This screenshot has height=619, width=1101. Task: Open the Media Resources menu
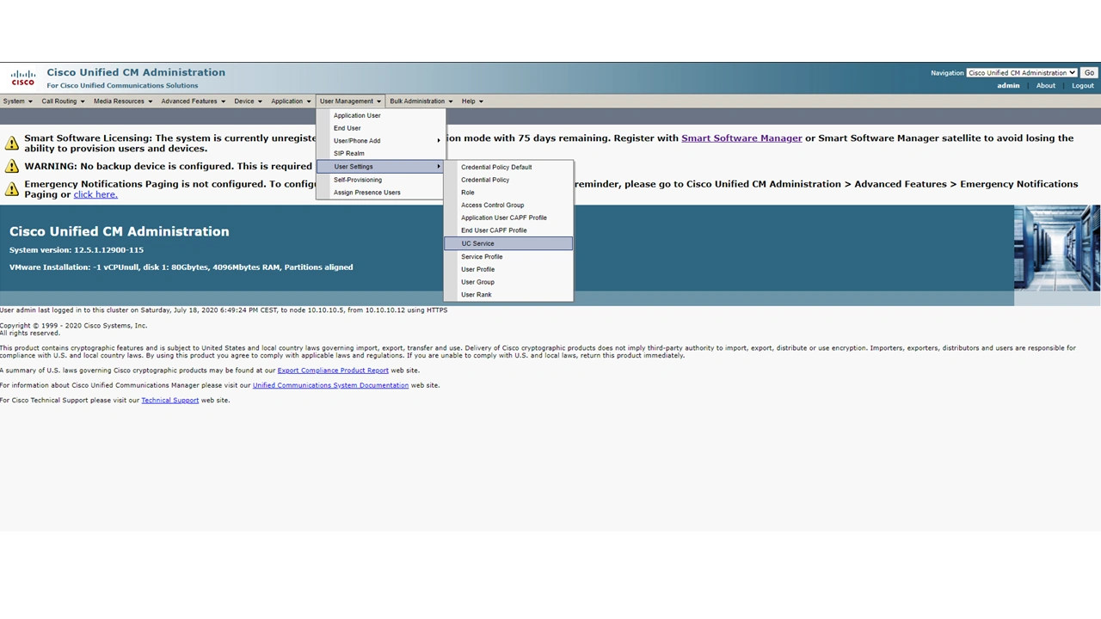123,101
